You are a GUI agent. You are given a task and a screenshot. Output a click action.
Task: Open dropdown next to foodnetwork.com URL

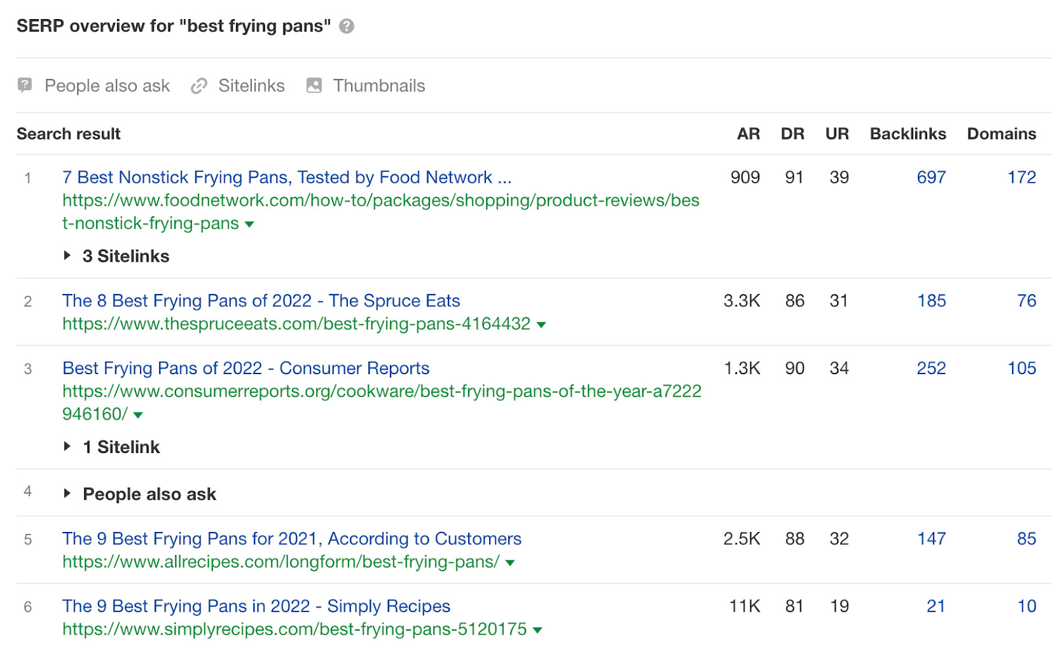click(x=249, y=224)
